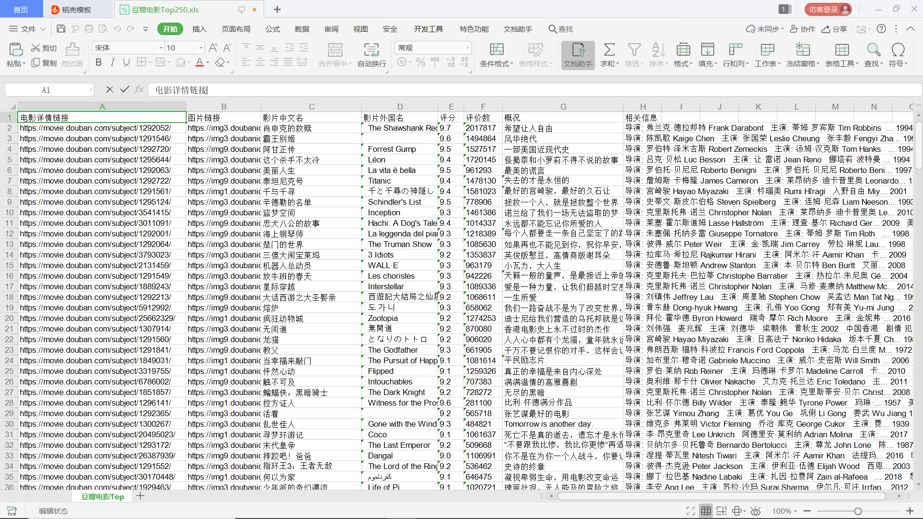Toggle underline formatting
Screen dimensions: 923x519
(x=126, y=62)
